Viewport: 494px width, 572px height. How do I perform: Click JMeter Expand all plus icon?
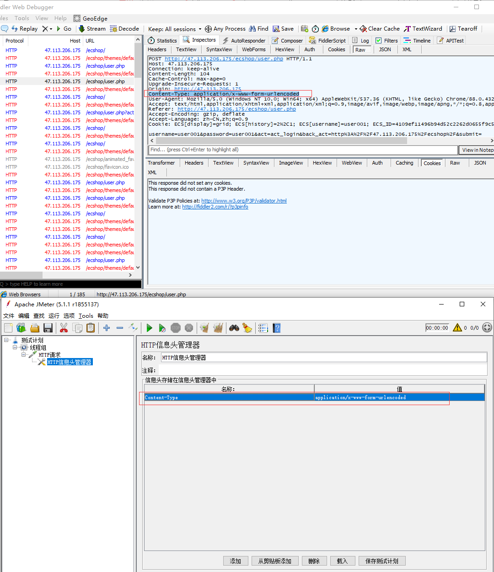coord(107,328)
